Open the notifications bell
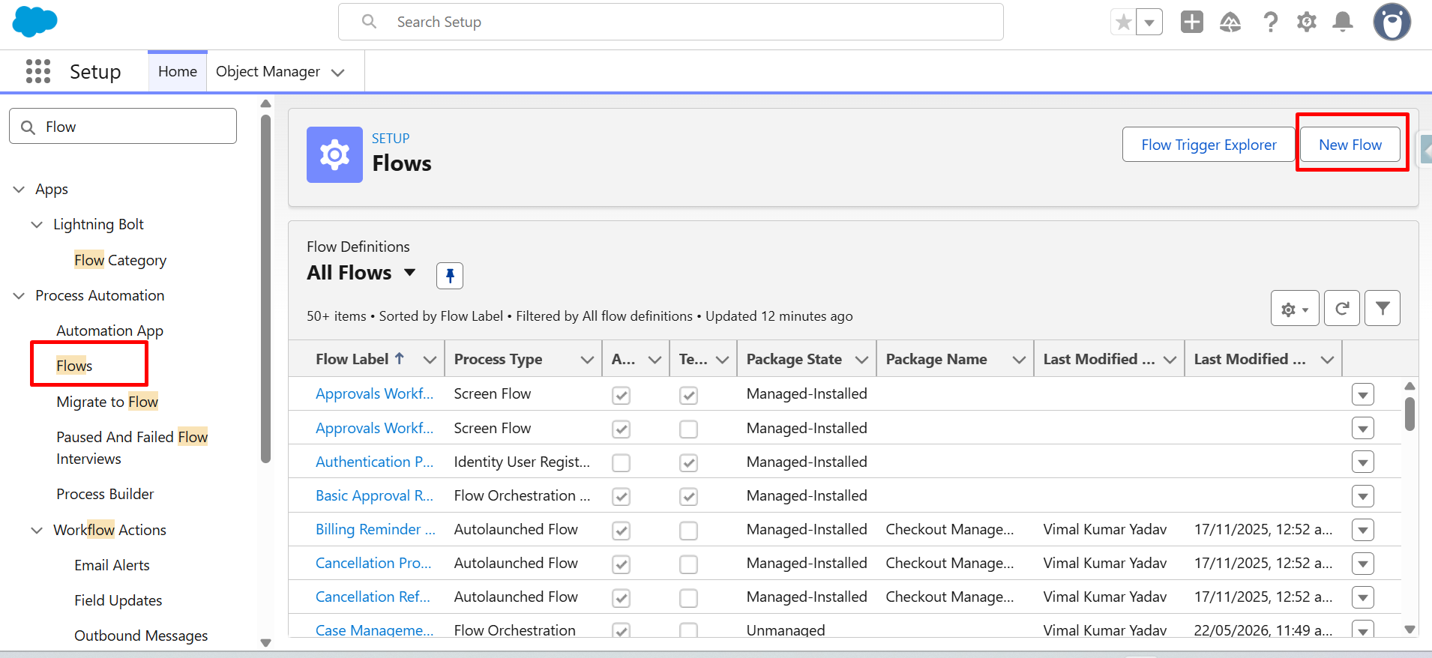Viewport: 1432px width, 658px height. click(x=1343, y=22)
